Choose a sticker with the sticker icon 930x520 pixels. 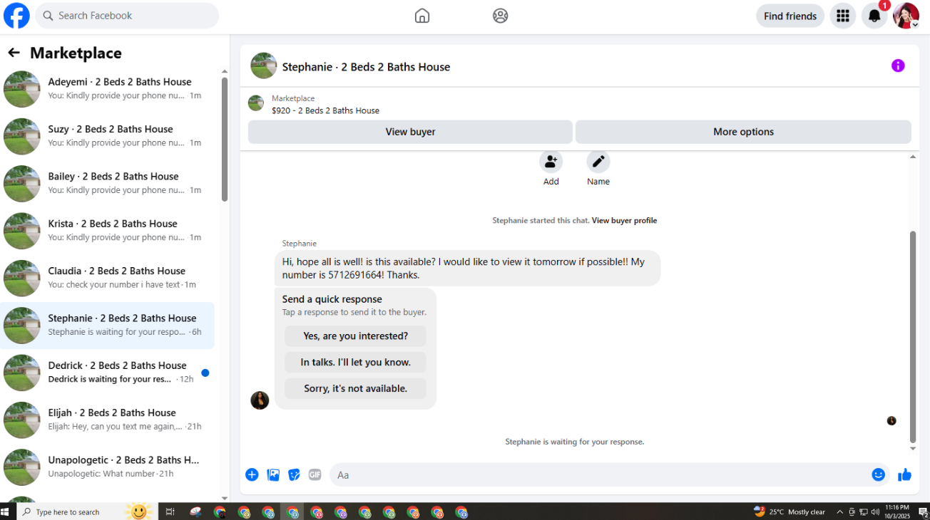(x=294, y=474)
